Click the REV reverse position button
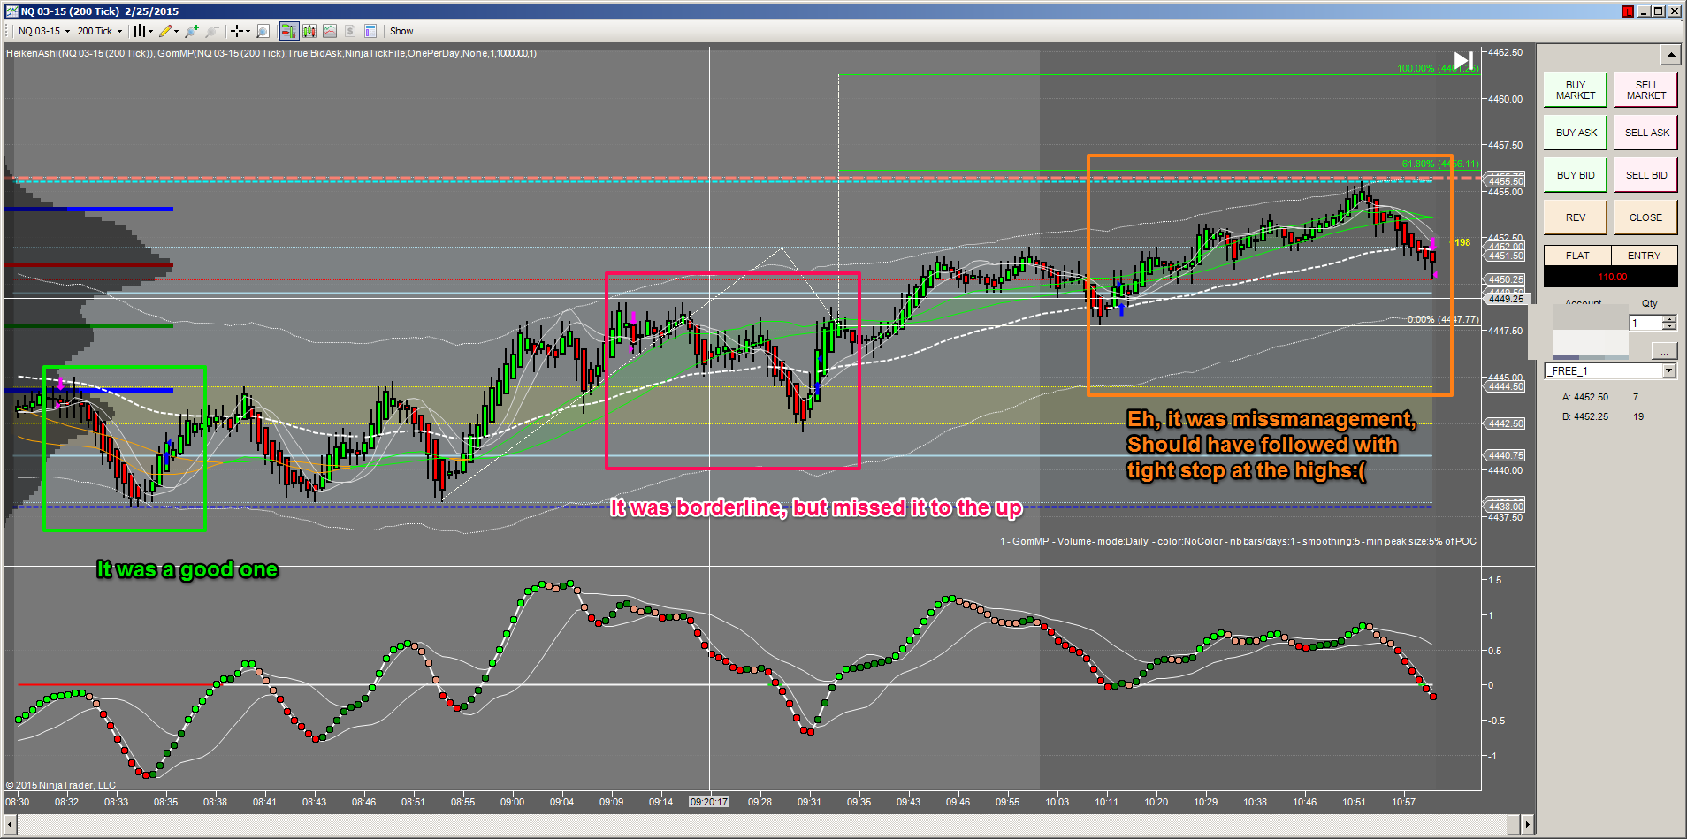The width and height of the screenshot is (1687, 839). point(1576,217)
